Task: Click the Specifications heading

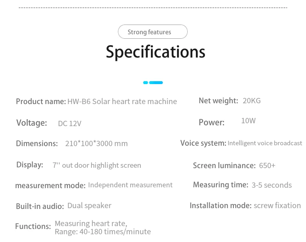Action: tap(155, 52)
